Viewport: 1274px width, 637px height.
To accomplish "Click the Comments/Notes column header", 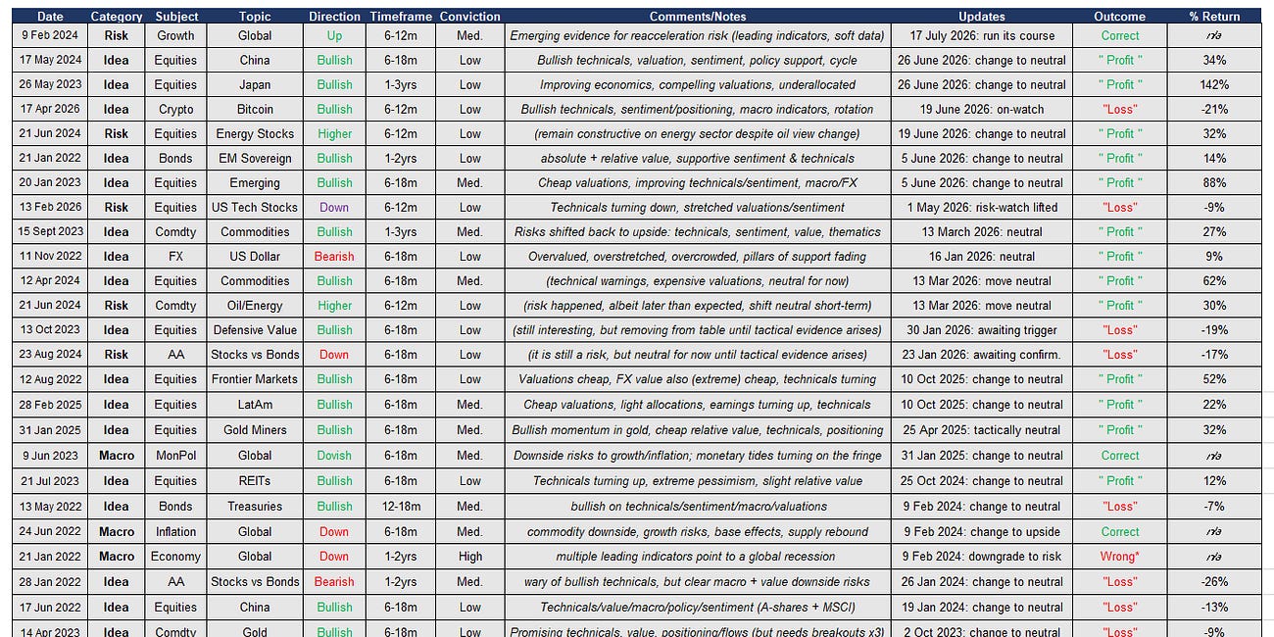I will pos(698,16).
